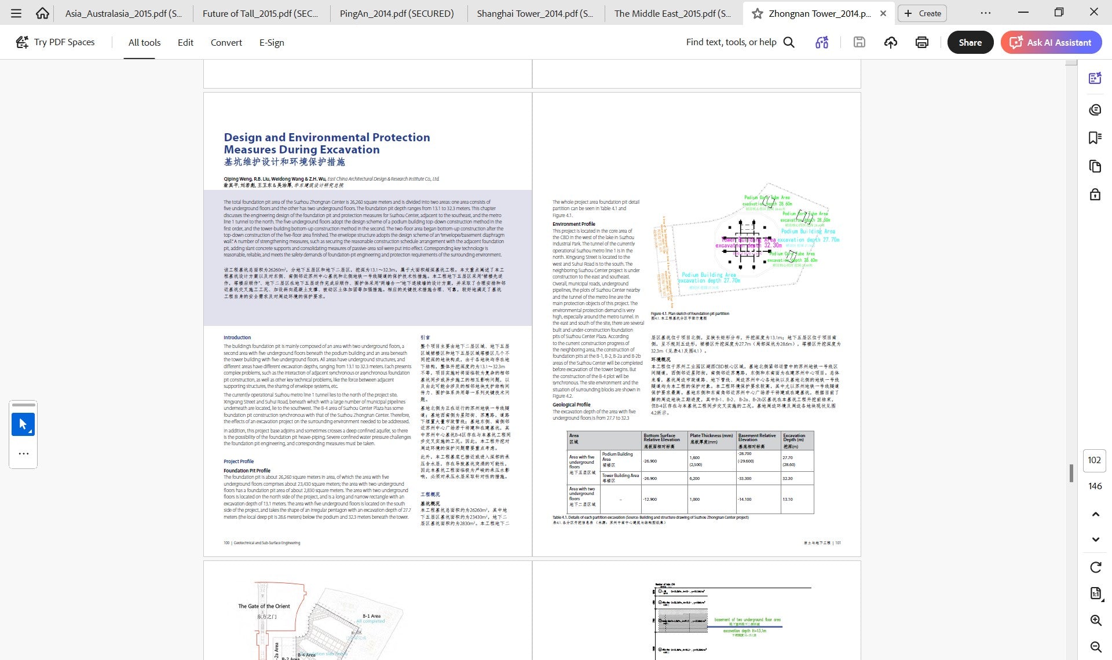The image size is (1112, 660).
Task: Switch to Shanghai Tower_2014.pdf tab
Action: pos(535,13)
